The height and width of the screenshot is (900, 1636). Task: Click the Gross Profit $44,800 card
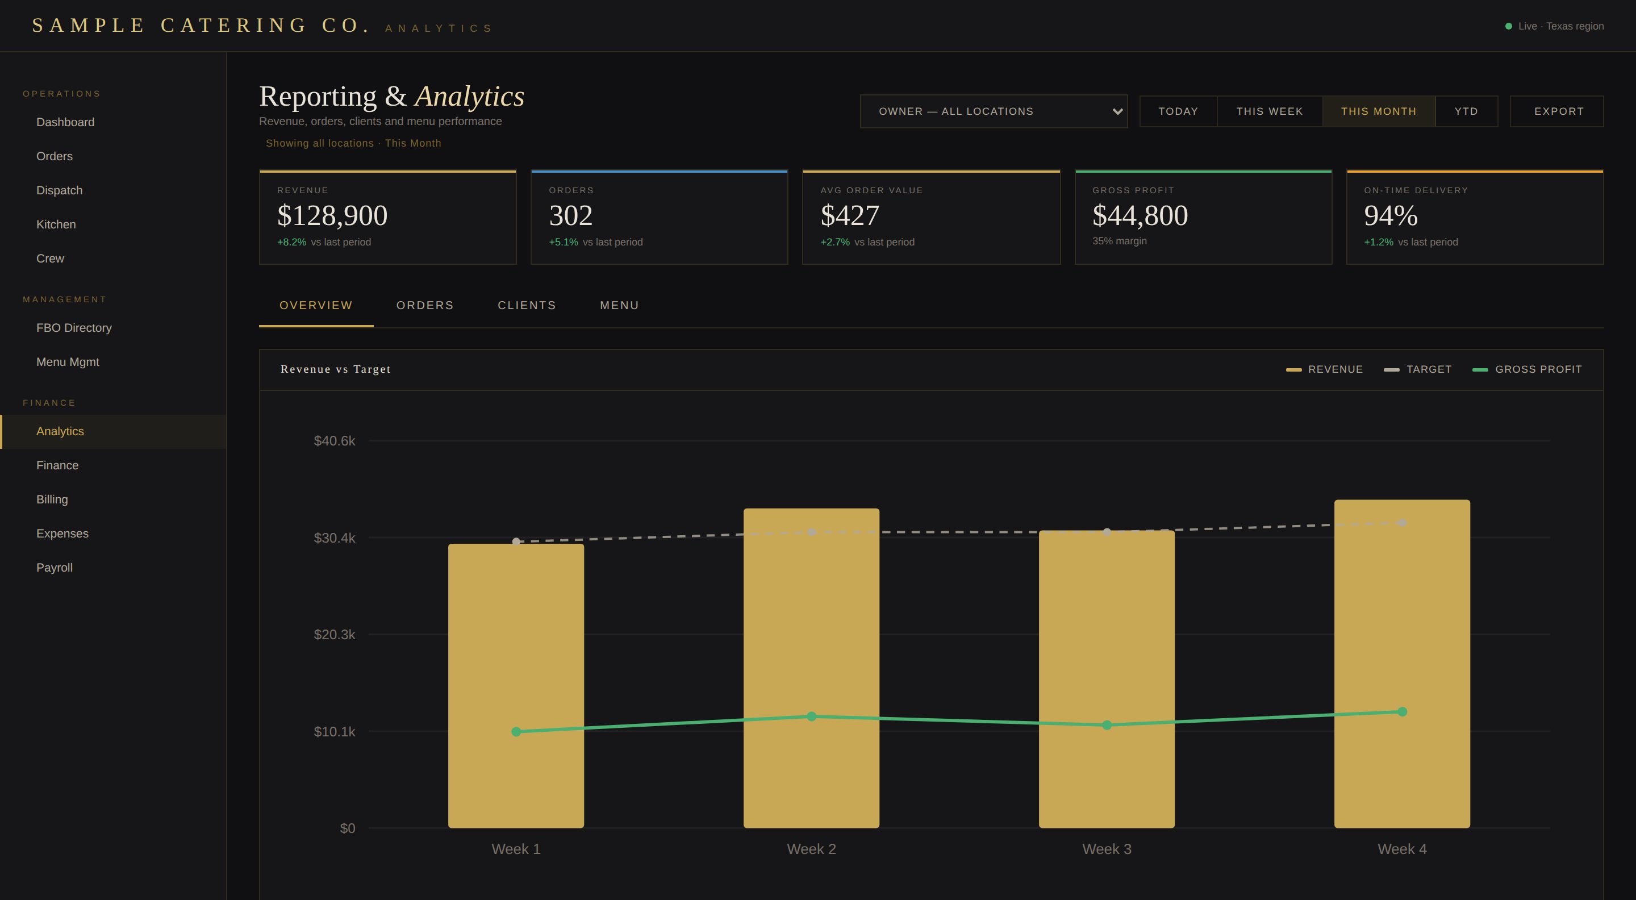(1203, 217)
